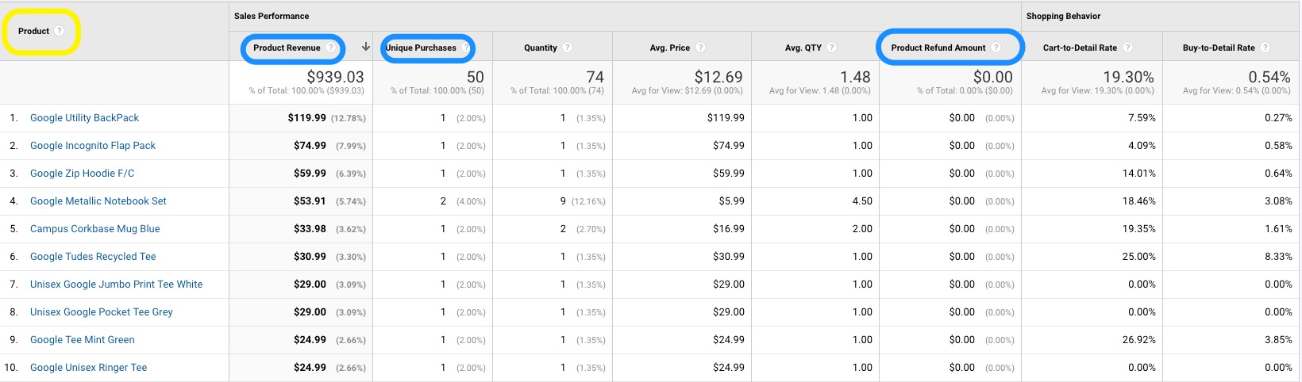Sort by Product Refund Amount header

938,48
